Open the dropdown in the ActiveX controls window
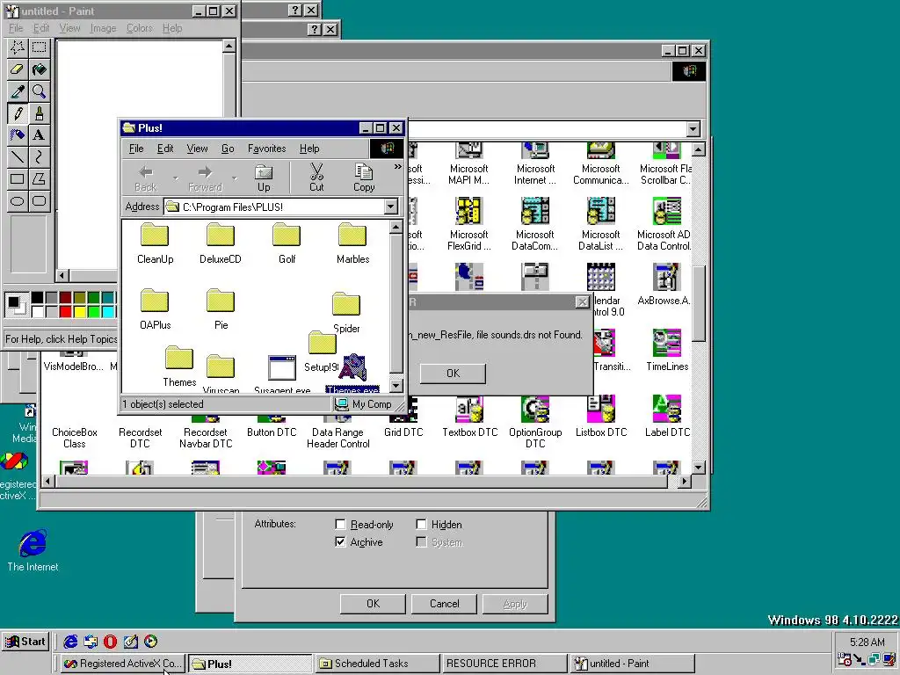 [693, 129]
